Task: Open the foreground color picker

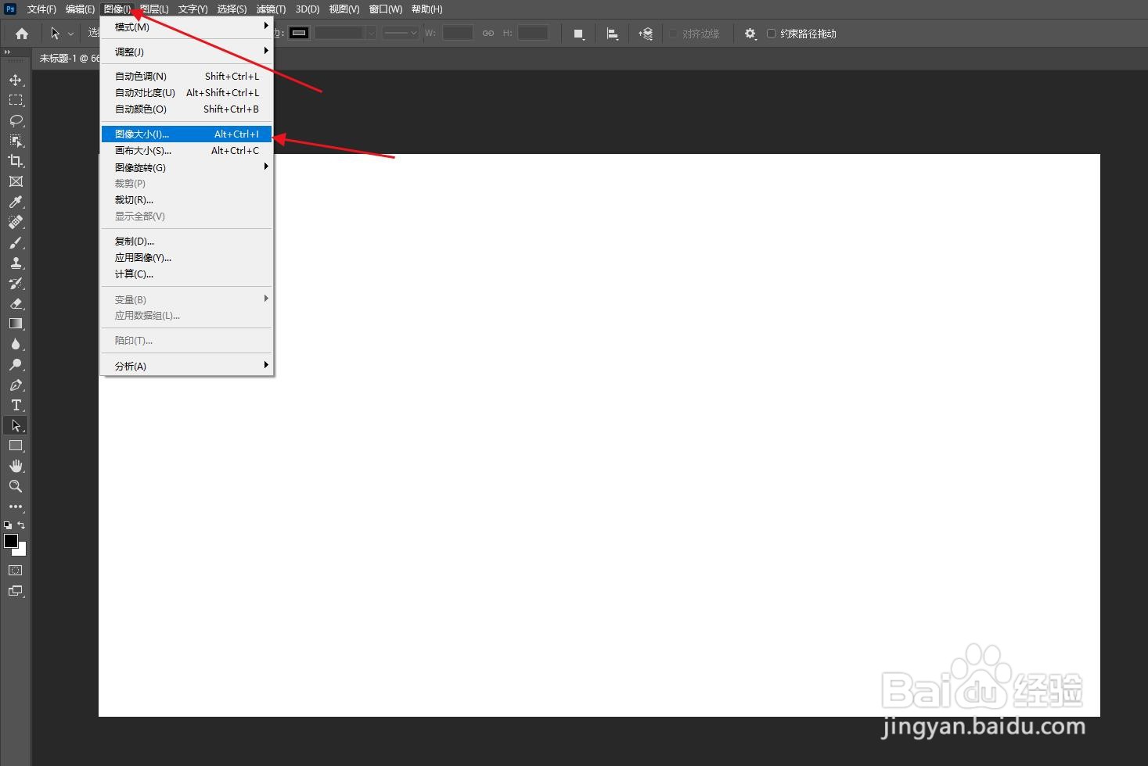Action: [11, 541]
